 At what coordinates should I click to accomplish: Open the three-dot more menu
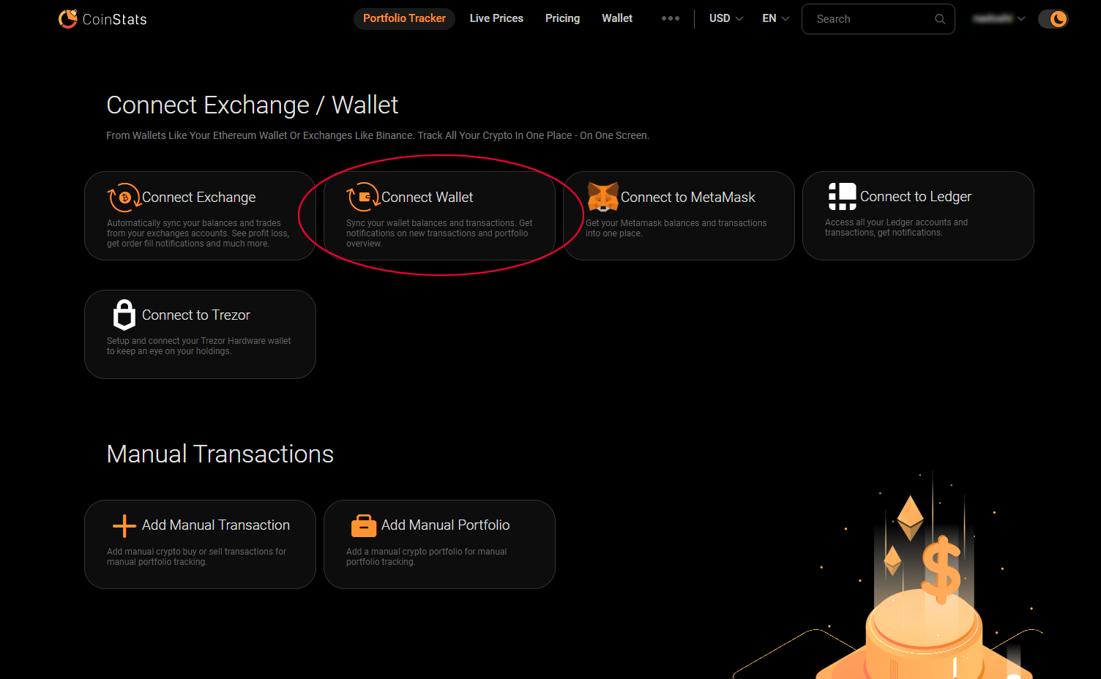(x=671, y=18)
